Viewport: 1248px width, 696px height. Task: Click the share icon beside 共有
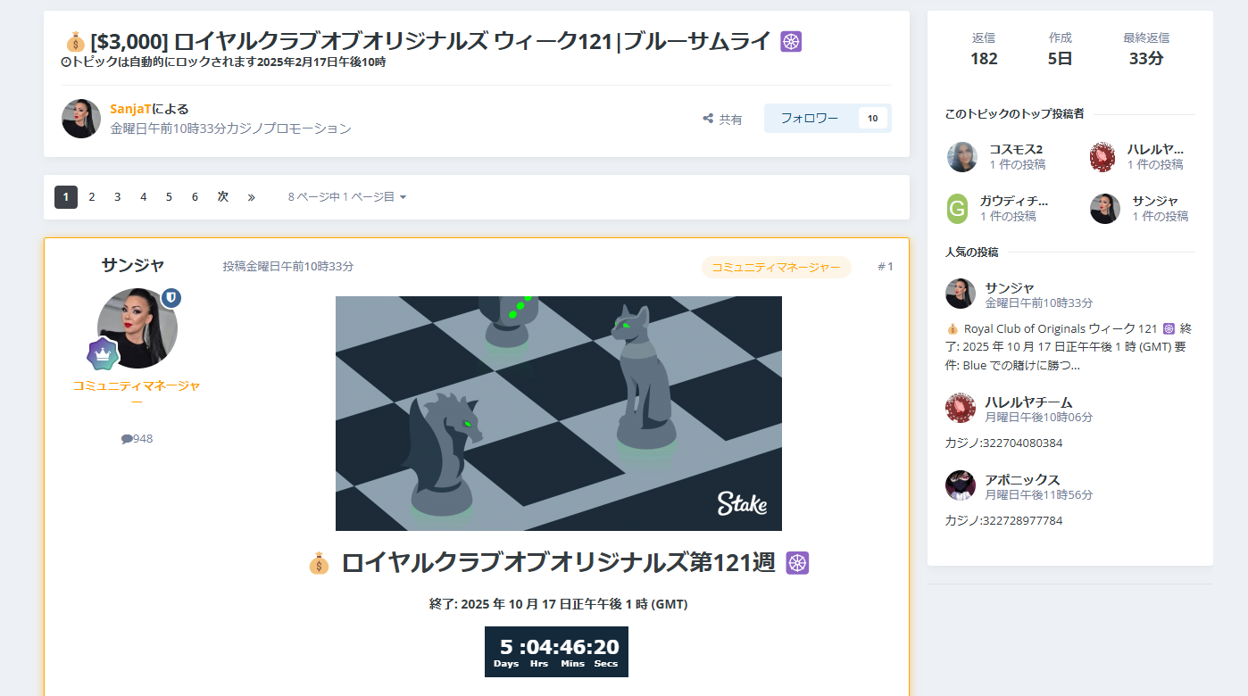[708, 119]
